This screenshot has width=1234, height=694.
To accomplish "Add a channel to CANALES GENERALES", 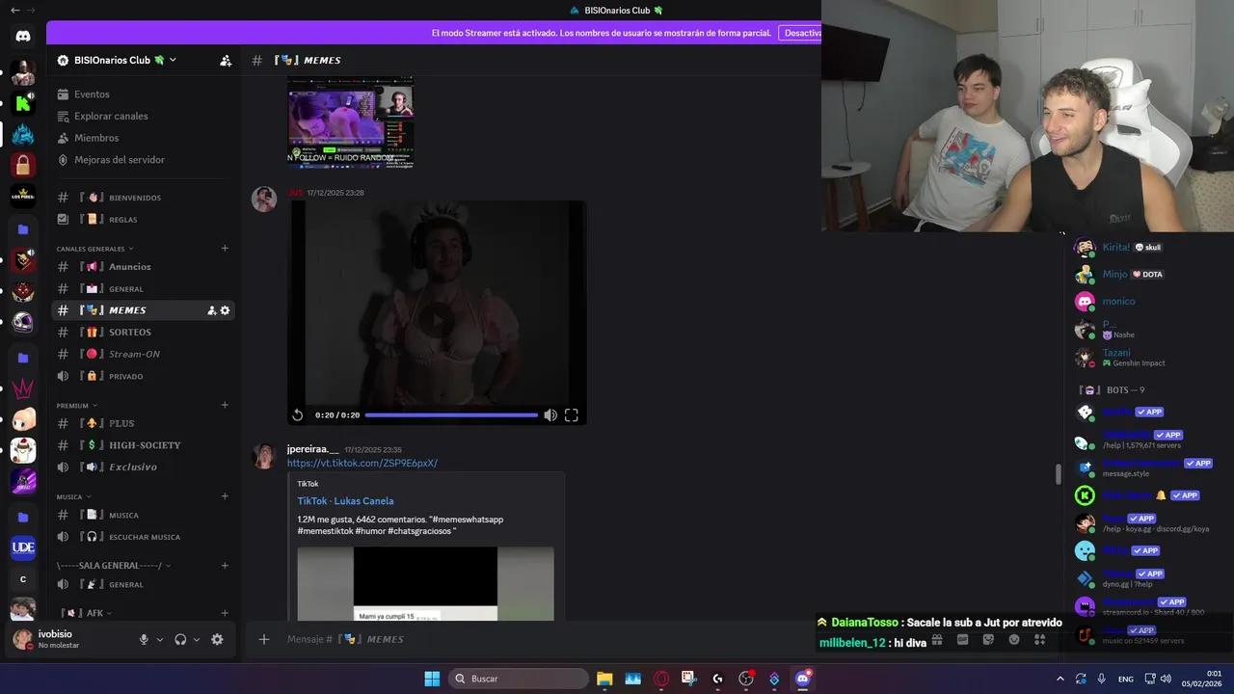I will (225, 249).
